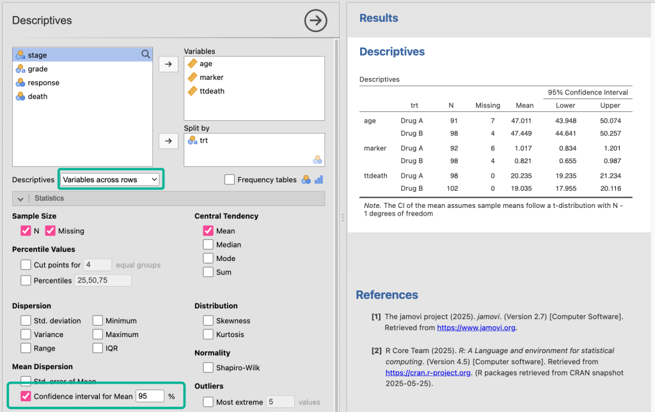
Task: Click the References heading
Action: coord(387,294)
